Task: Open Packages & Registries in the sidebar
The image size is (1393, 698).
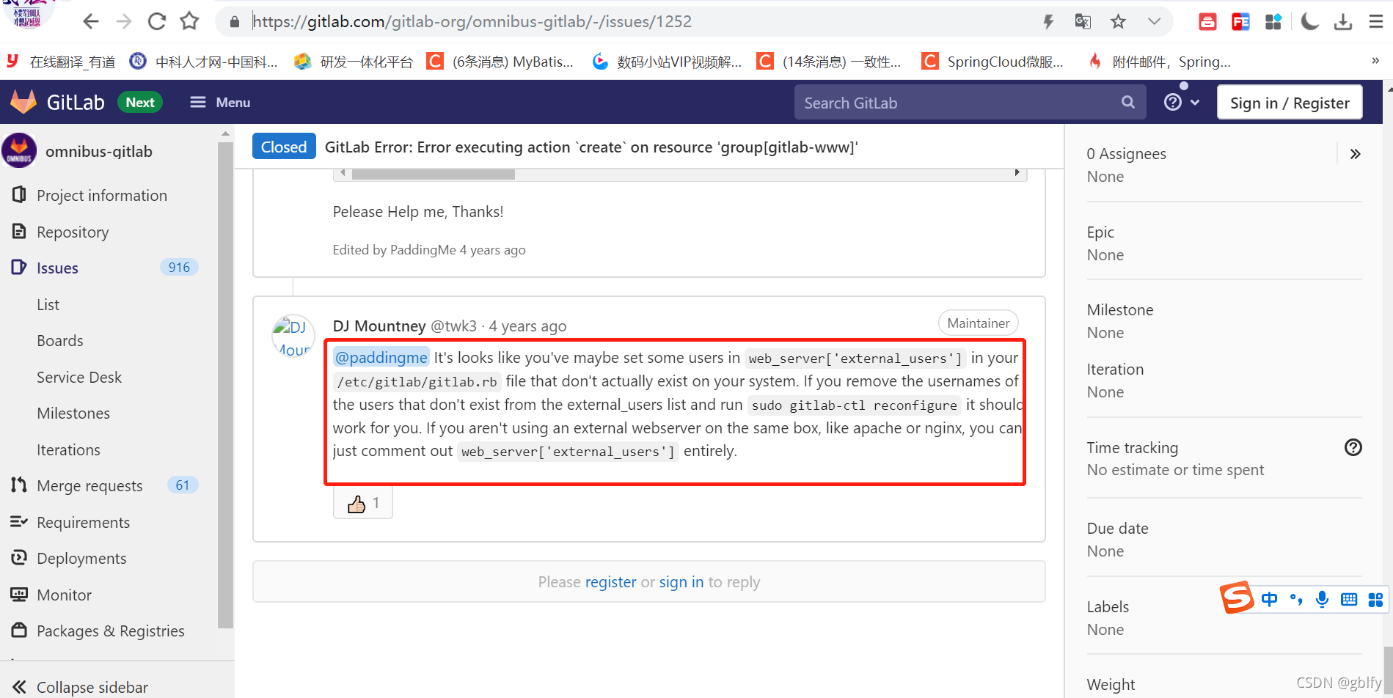Action: 110,631
